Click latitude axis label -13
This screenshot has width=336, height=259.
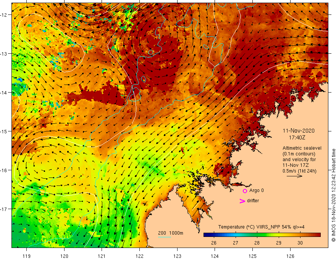click(x=4, y=54)
